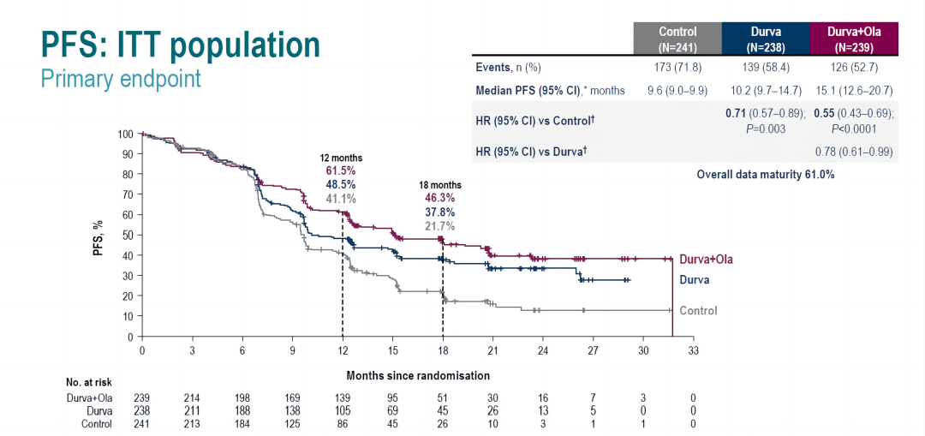Select the 21.7% value at 18 months
Screen dimensions: 925x436
click(440, 226)
